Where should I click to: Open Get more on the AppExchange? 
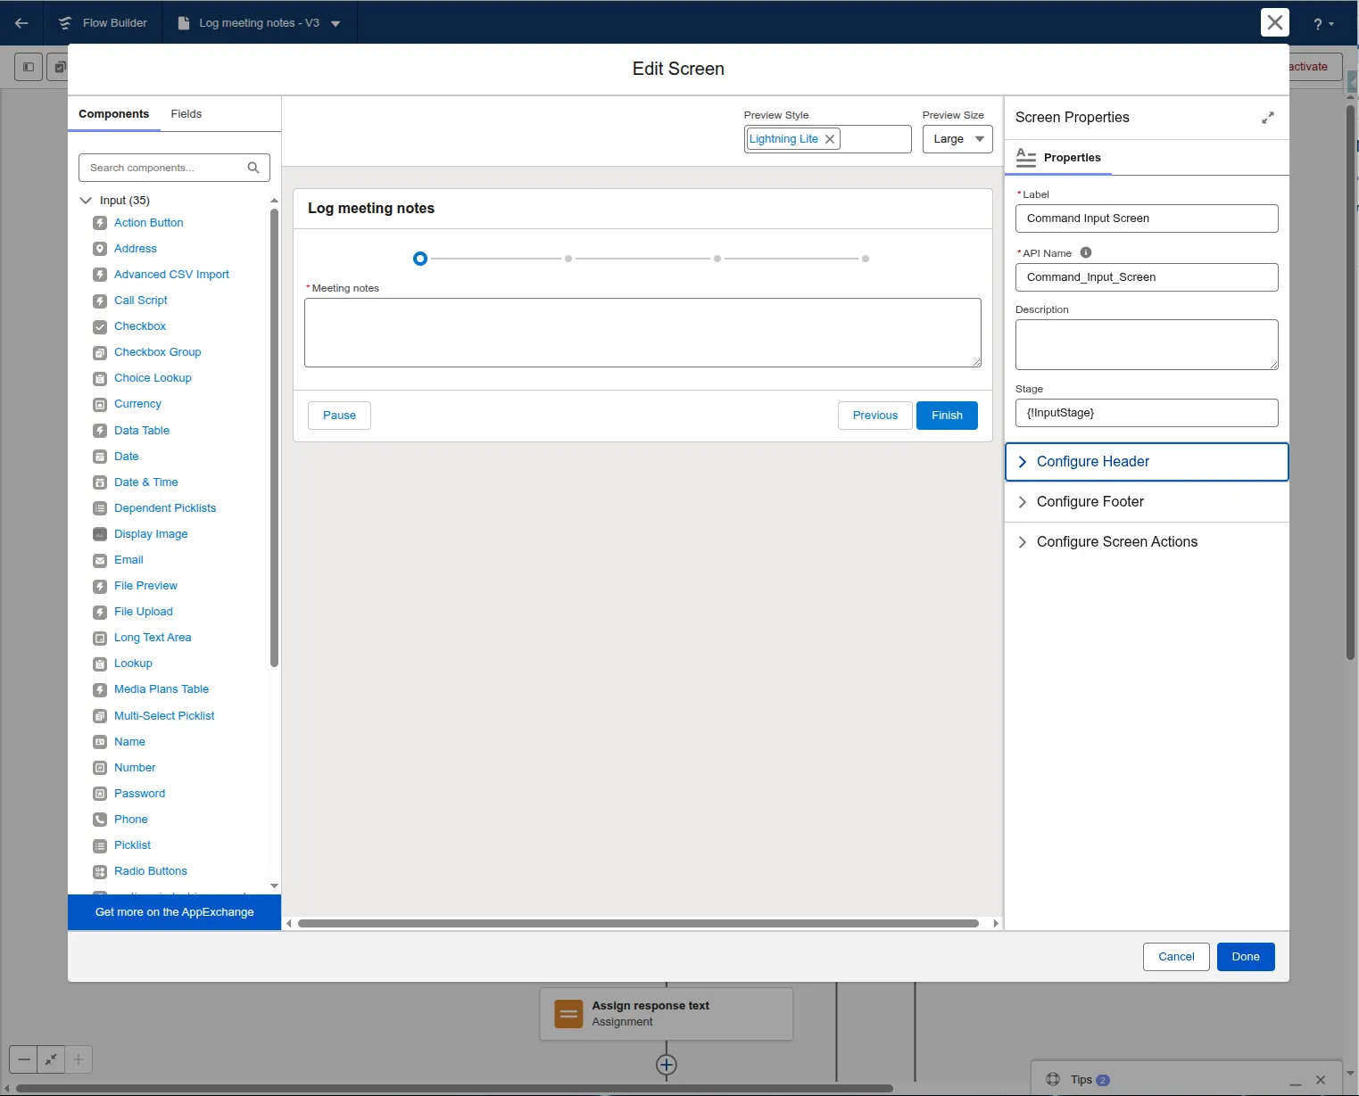pos(173,911)
